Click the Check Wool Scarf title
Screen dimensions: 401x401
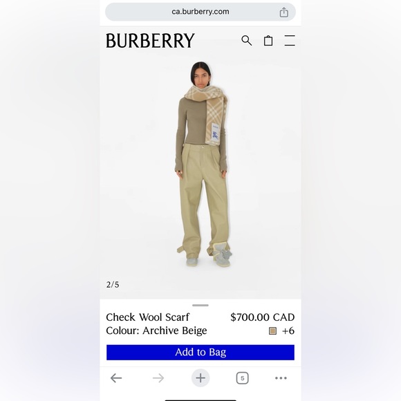pos(147,317)
